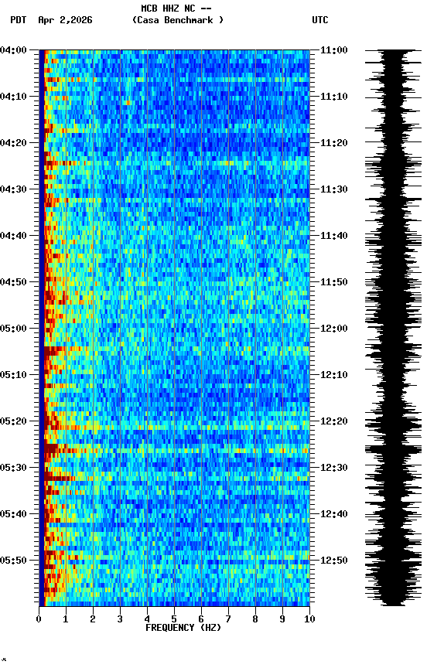The image size is (427, 668).
Task: Select the '11:50' UTC time label
Action: click(334, 282)
